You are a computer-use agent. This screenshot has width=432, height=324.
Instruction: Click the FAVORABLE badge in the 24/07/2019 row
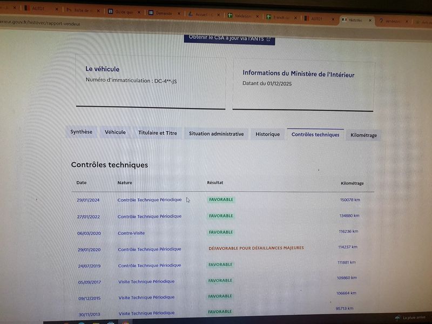(x=220, y=265)
